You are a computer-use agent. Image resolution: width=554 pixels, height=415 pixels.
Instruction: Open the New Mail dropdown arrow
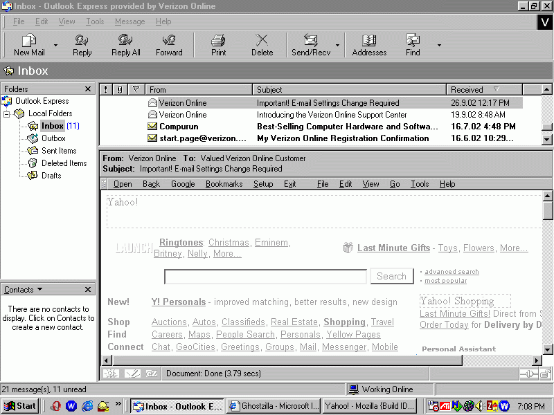coord(56,46)
